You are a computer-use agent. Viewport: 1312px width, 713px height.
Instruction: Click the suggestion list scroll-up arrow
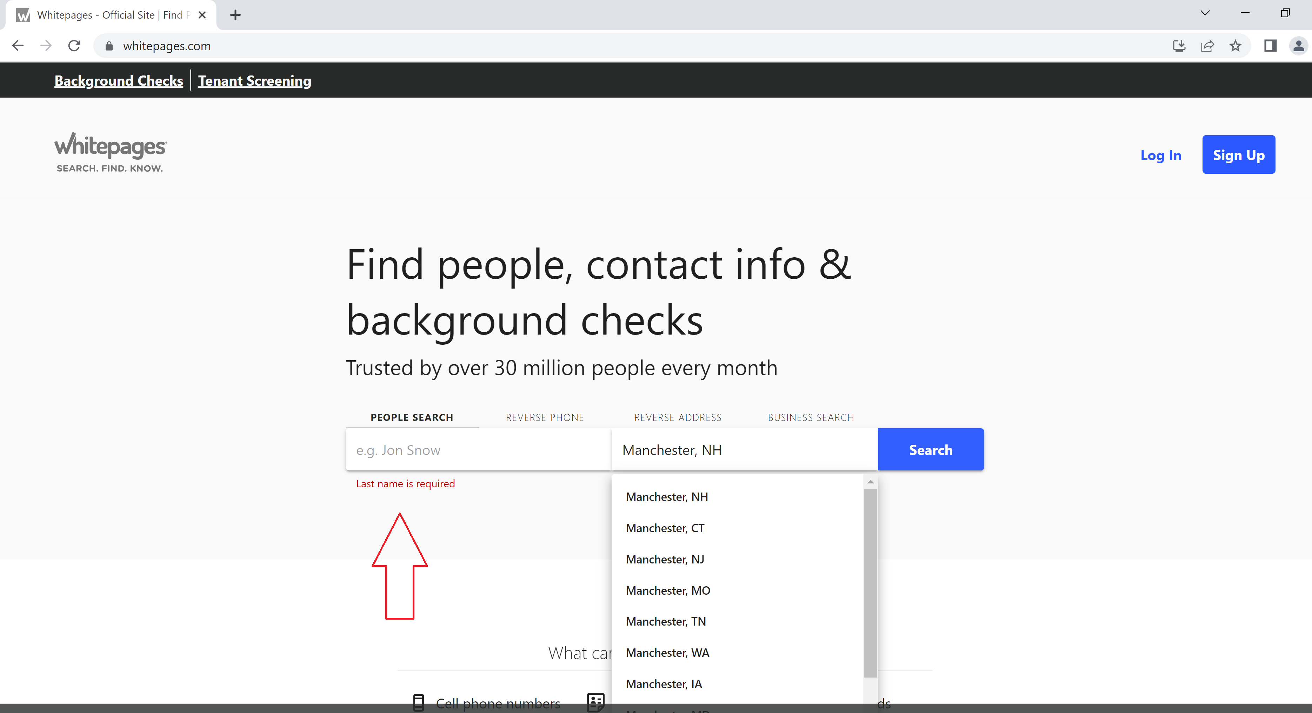click(871, 482)
